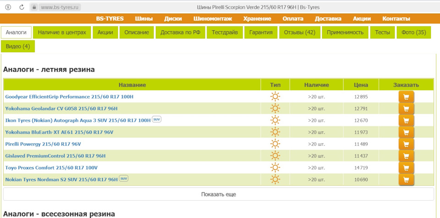Viewport: 440px width, 218px height.
Task: Click the sun icon in the Nokian Nordman row
Action: [275, 180]
